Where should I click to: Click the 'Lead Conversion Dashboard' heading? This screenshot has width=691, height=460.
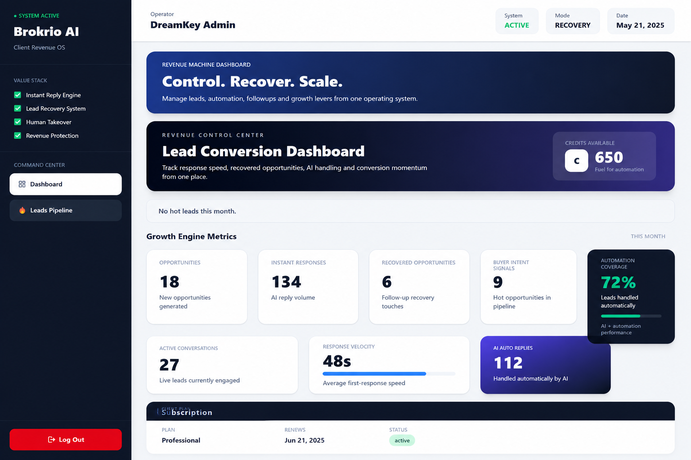[x=263, y=151]
